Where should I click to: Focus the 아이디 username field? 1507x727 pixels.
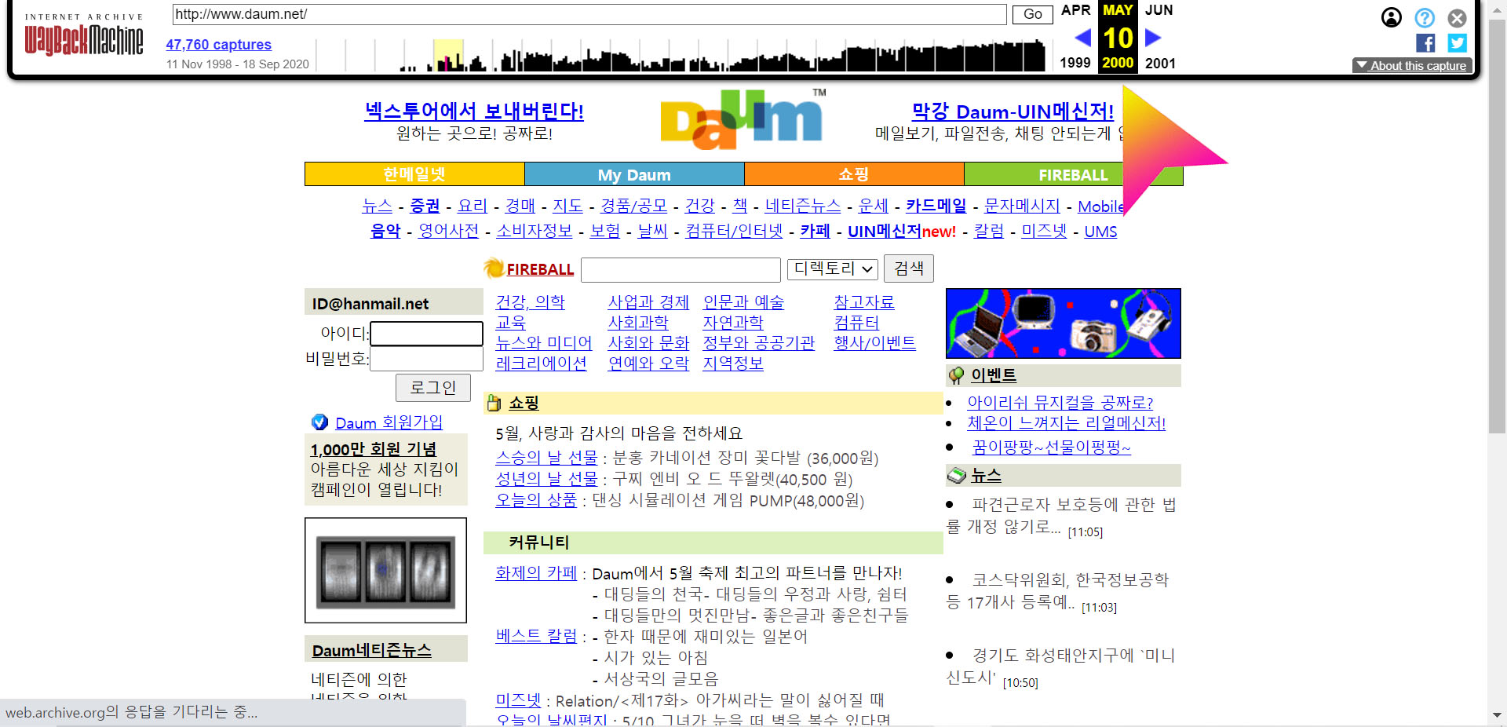426,334
